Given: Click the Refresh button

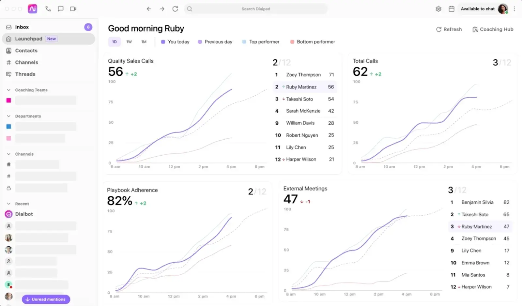Looking at the screenshot, I should [x=449, y=29].
